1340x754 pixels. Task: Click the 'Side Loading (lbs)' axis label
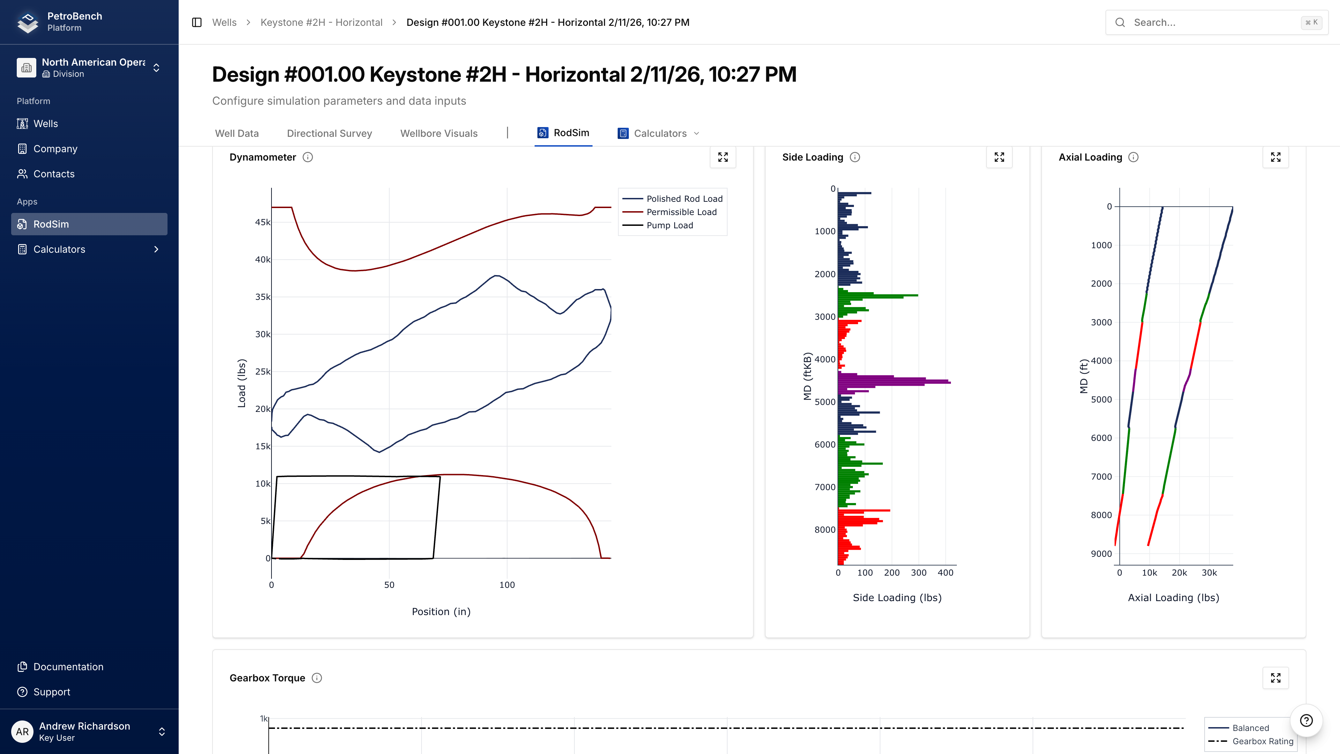point(897,597)
